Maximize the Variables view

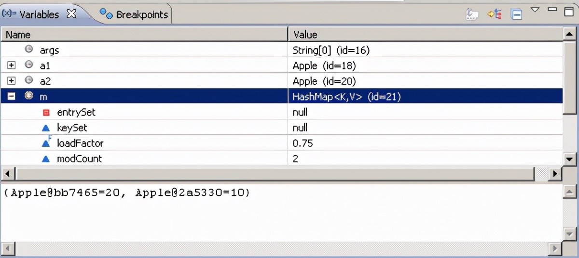[569, 11]
